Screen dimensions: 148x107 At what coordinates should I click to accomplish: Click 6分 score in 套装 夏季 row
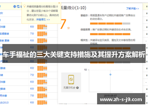(32, 40)
